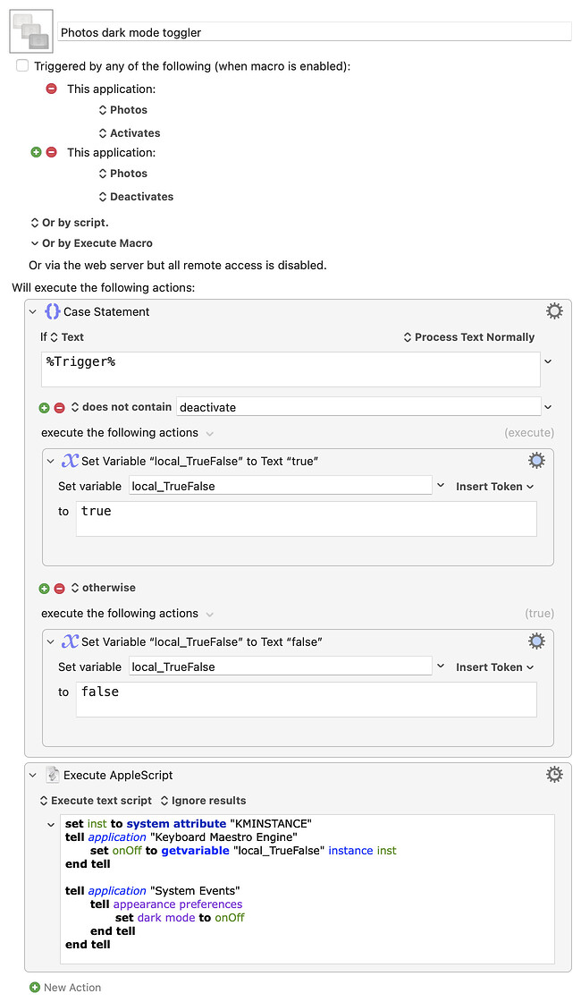This screenshot has height=1002, width=581.
Task: Collapse the Case Statement action
Action: (32, 312)
